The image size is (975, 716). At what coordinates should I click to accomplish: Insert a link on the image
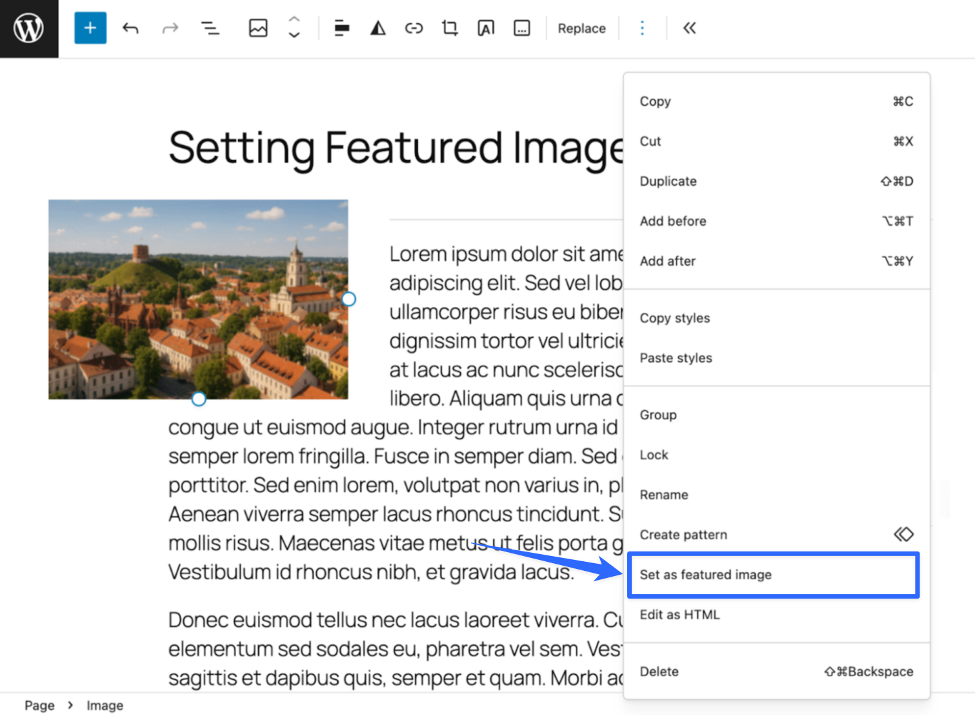(414, 28)
